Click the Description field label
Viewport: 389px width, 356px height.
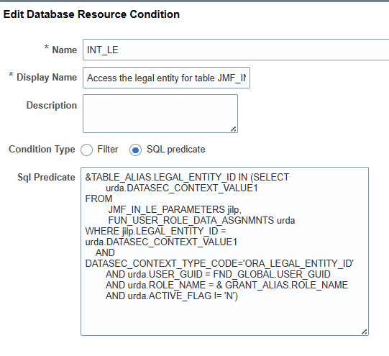point(52,105)
